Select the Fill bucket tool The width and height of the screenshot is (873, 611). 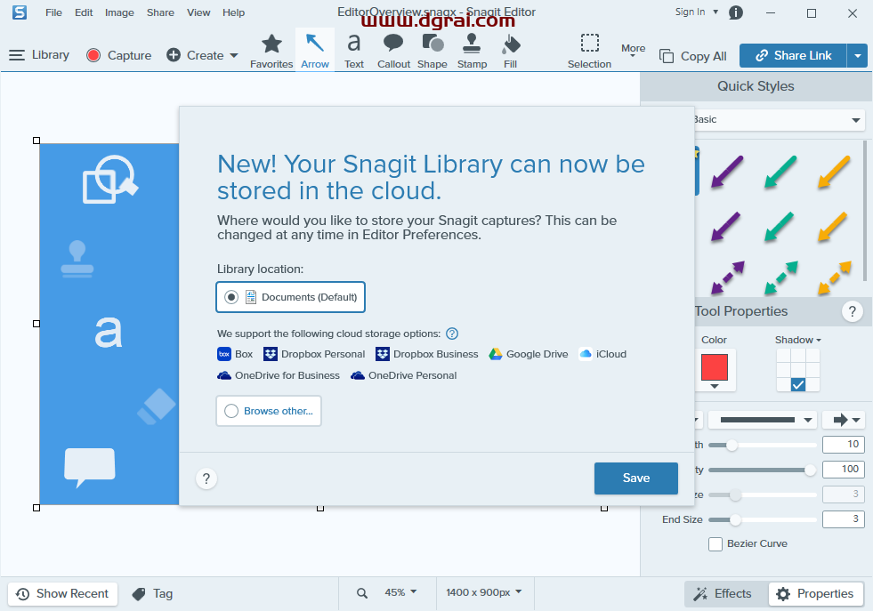[x=510, y=51]
